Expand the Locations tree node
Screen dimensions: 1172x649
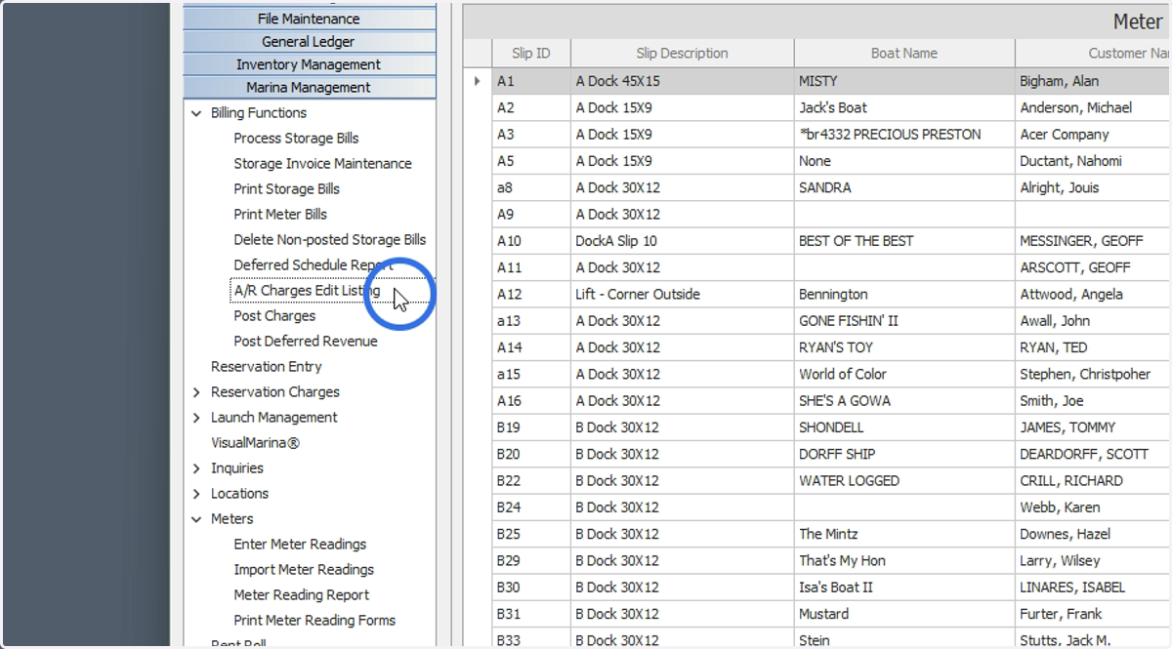tap(197, 494)
